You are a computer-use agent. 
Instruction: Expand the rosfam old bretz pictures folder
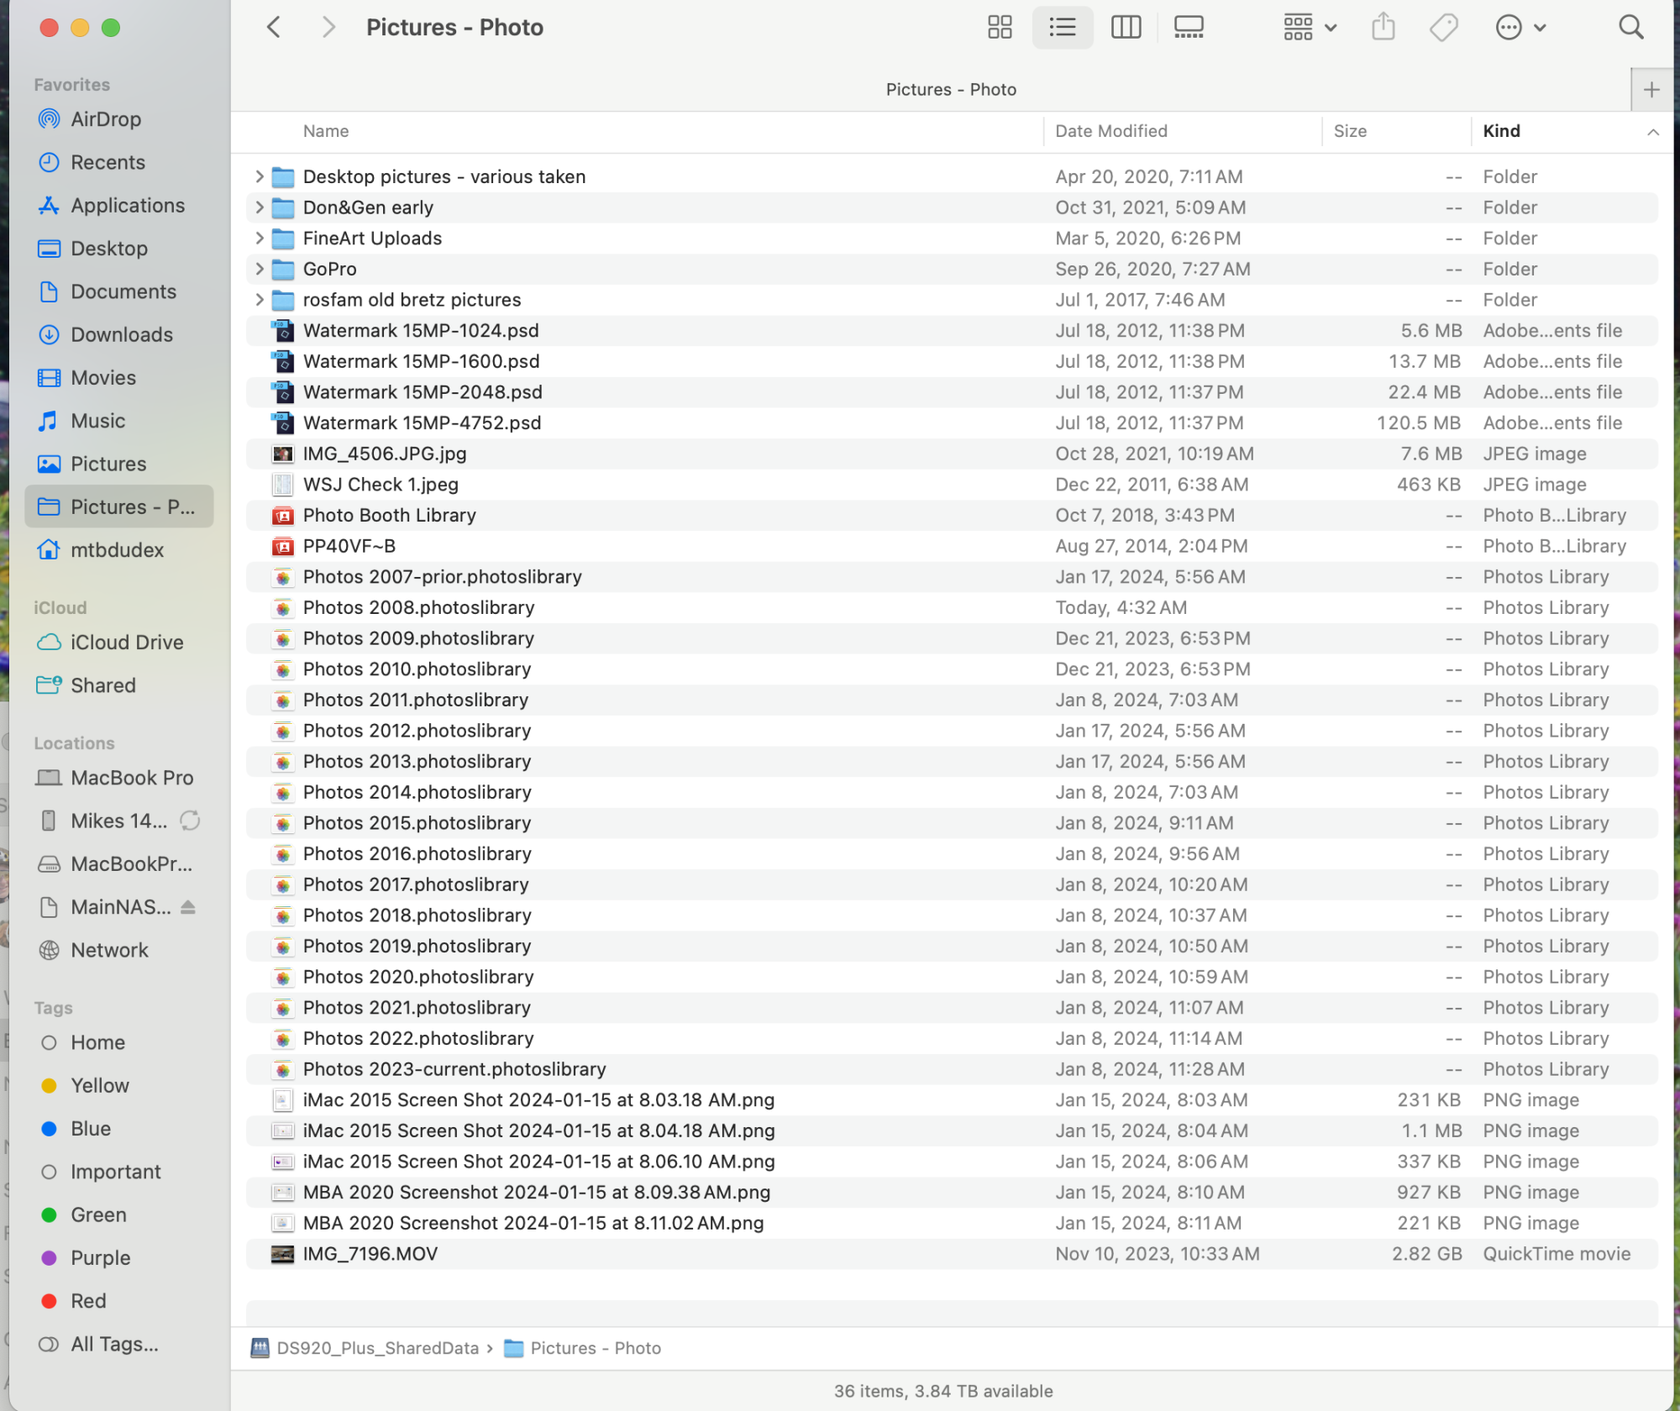coord(260,300)
